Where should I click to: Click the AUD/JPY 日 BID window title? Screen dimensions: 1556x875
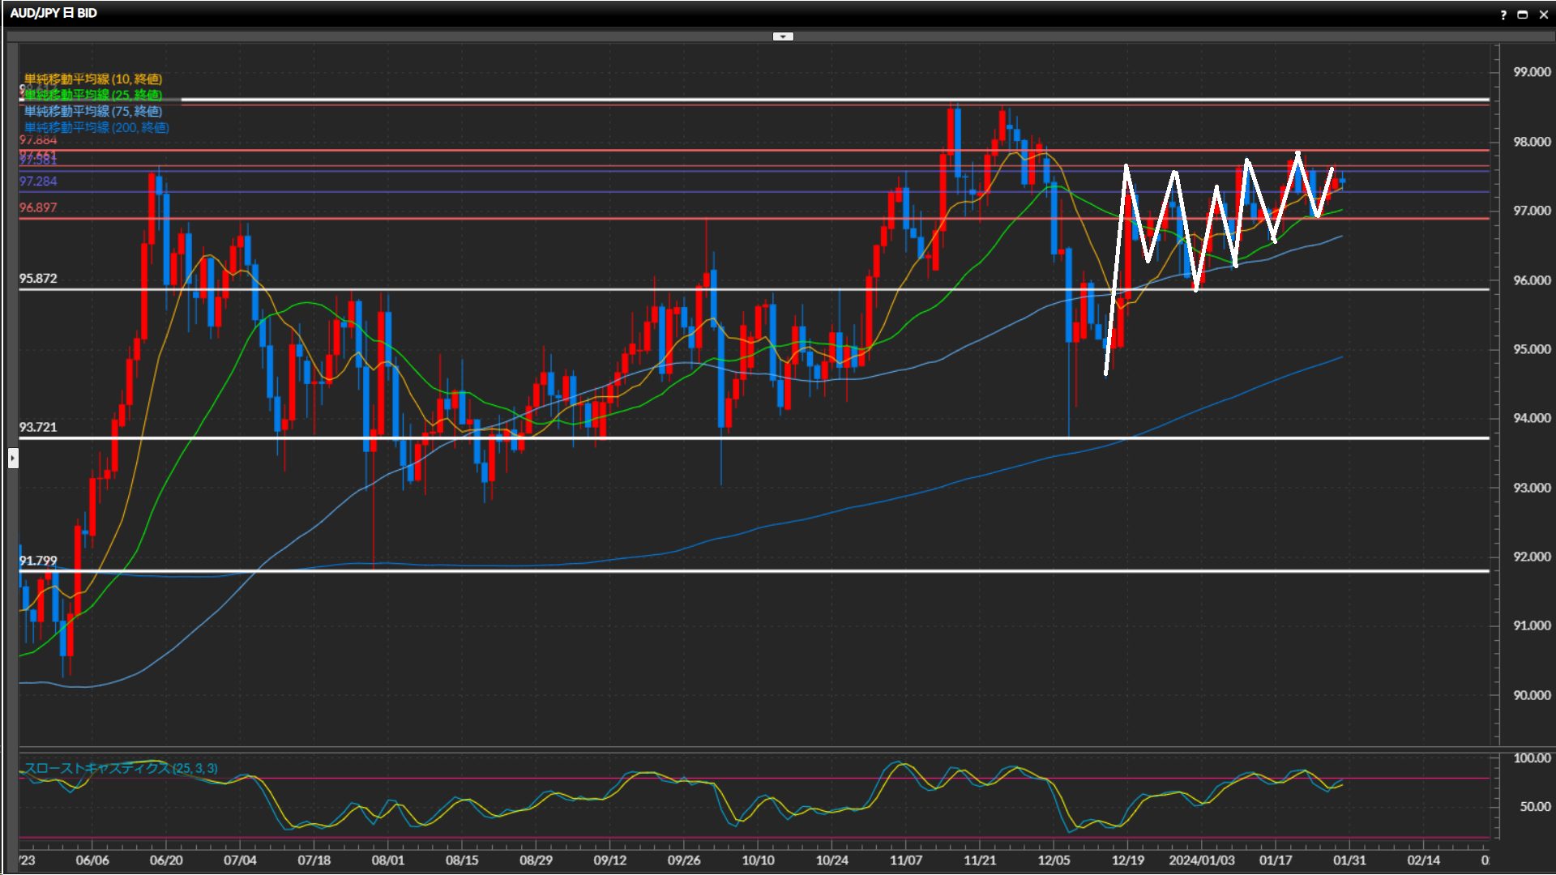click(x=53, y=13)
